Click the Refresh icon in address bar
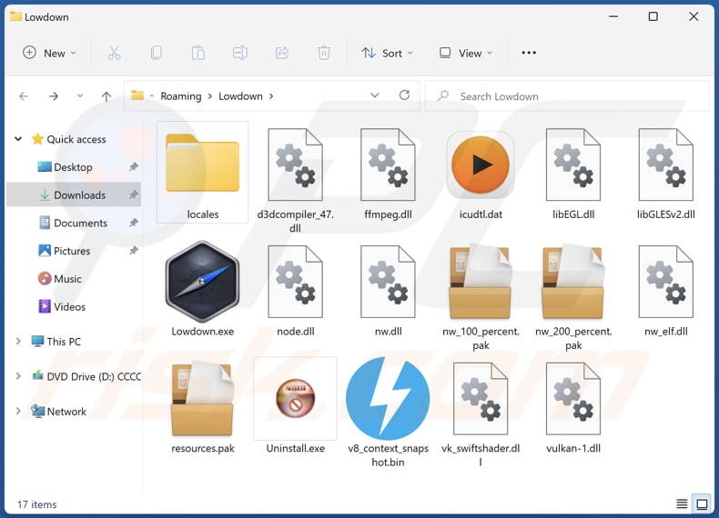This screenshot has width=719, height=518. pos(404,95)
